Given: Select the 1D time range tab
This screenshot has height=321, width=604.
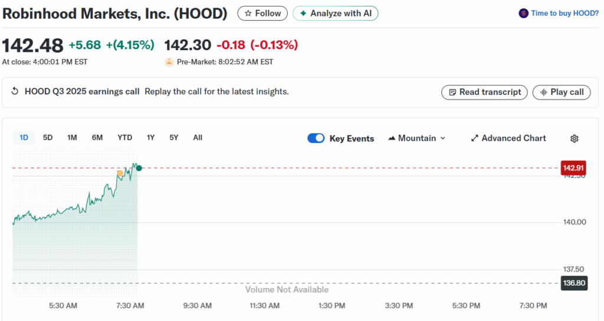Looking at the screenshot, I should click(x=24, y=138).
